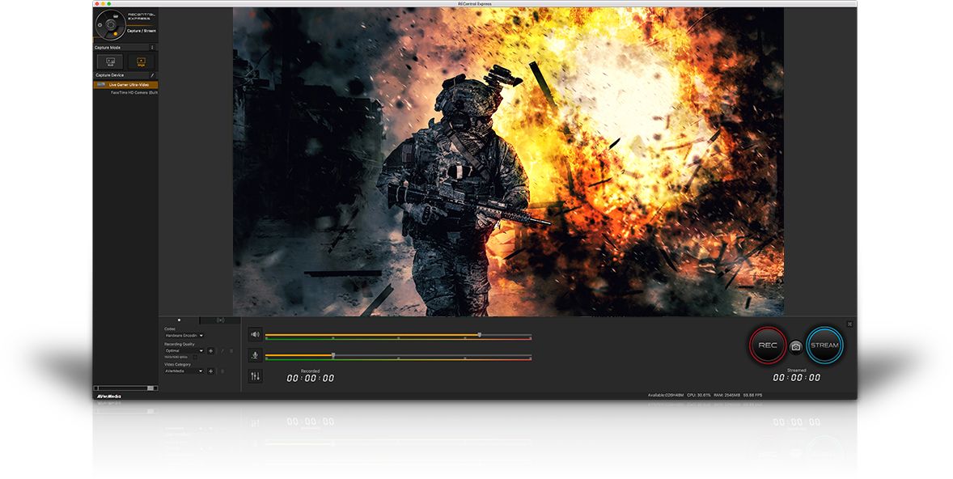Expand the Recording Quality Optimal dropdown
The height and width of the screenshot is (479, 953).
coord(184,350)
